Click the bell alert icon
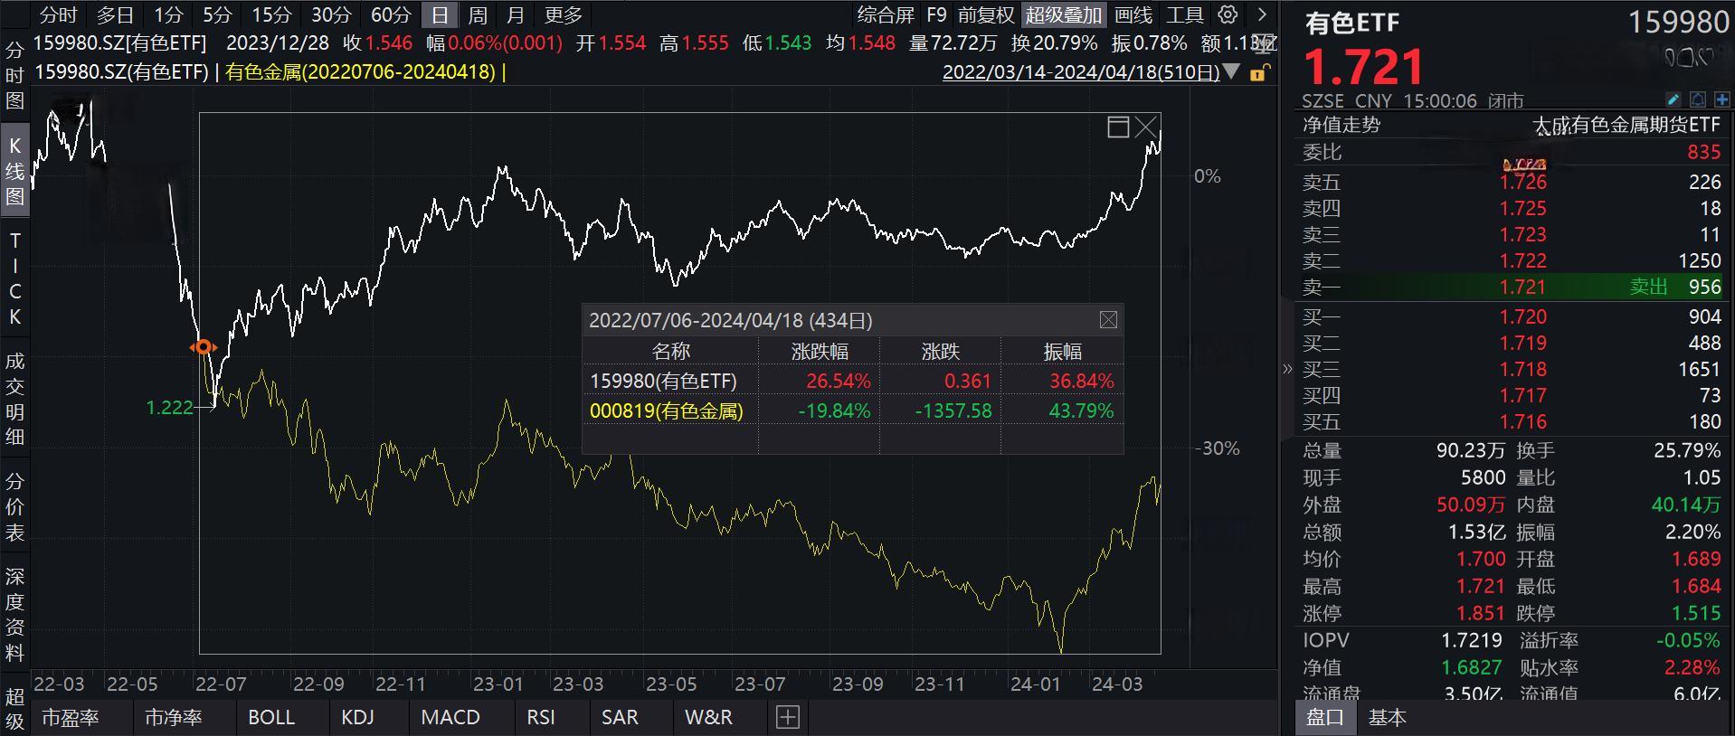This screenshot has width=1735, height=736. pos(1698,99)
